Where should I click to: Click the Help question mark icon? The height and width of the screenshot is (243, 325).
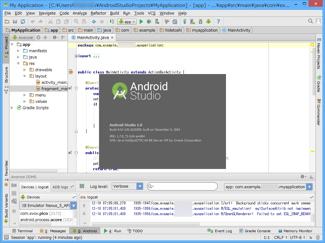point(219,22)
